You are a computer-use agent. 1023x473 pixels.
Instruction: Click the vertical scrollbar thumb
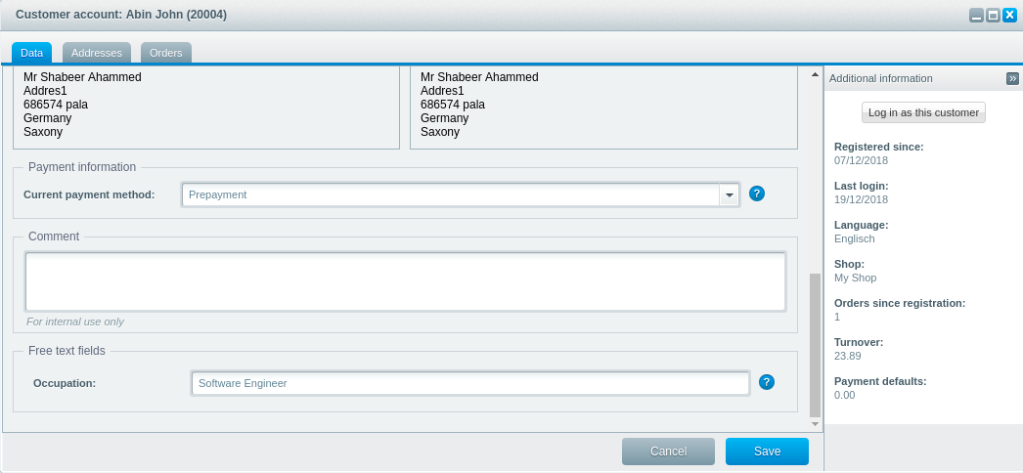(815, 344)
